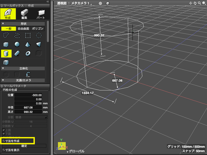Screen dimensions: 207x155
Task: Toggle the 寸法を作成 checkbox
Action: click(4, 141)
